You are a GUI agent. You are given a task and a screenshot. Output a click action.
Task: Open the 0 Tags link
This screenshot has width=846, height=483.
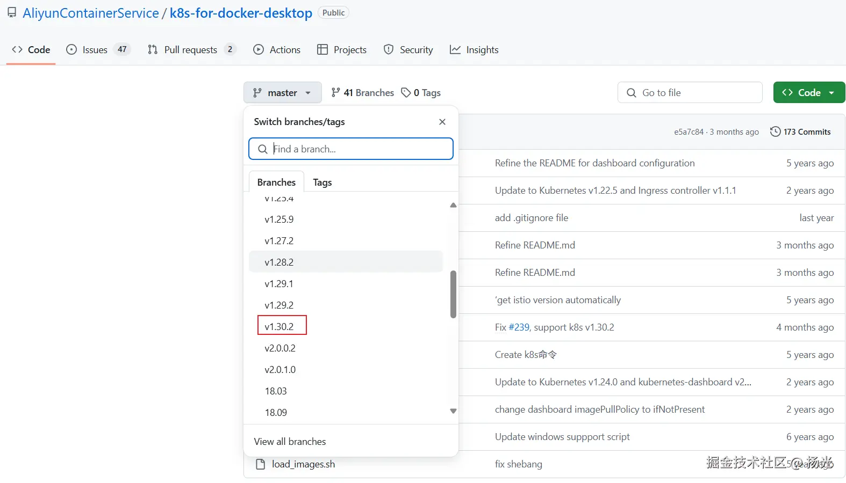click(x=421, y=93)
